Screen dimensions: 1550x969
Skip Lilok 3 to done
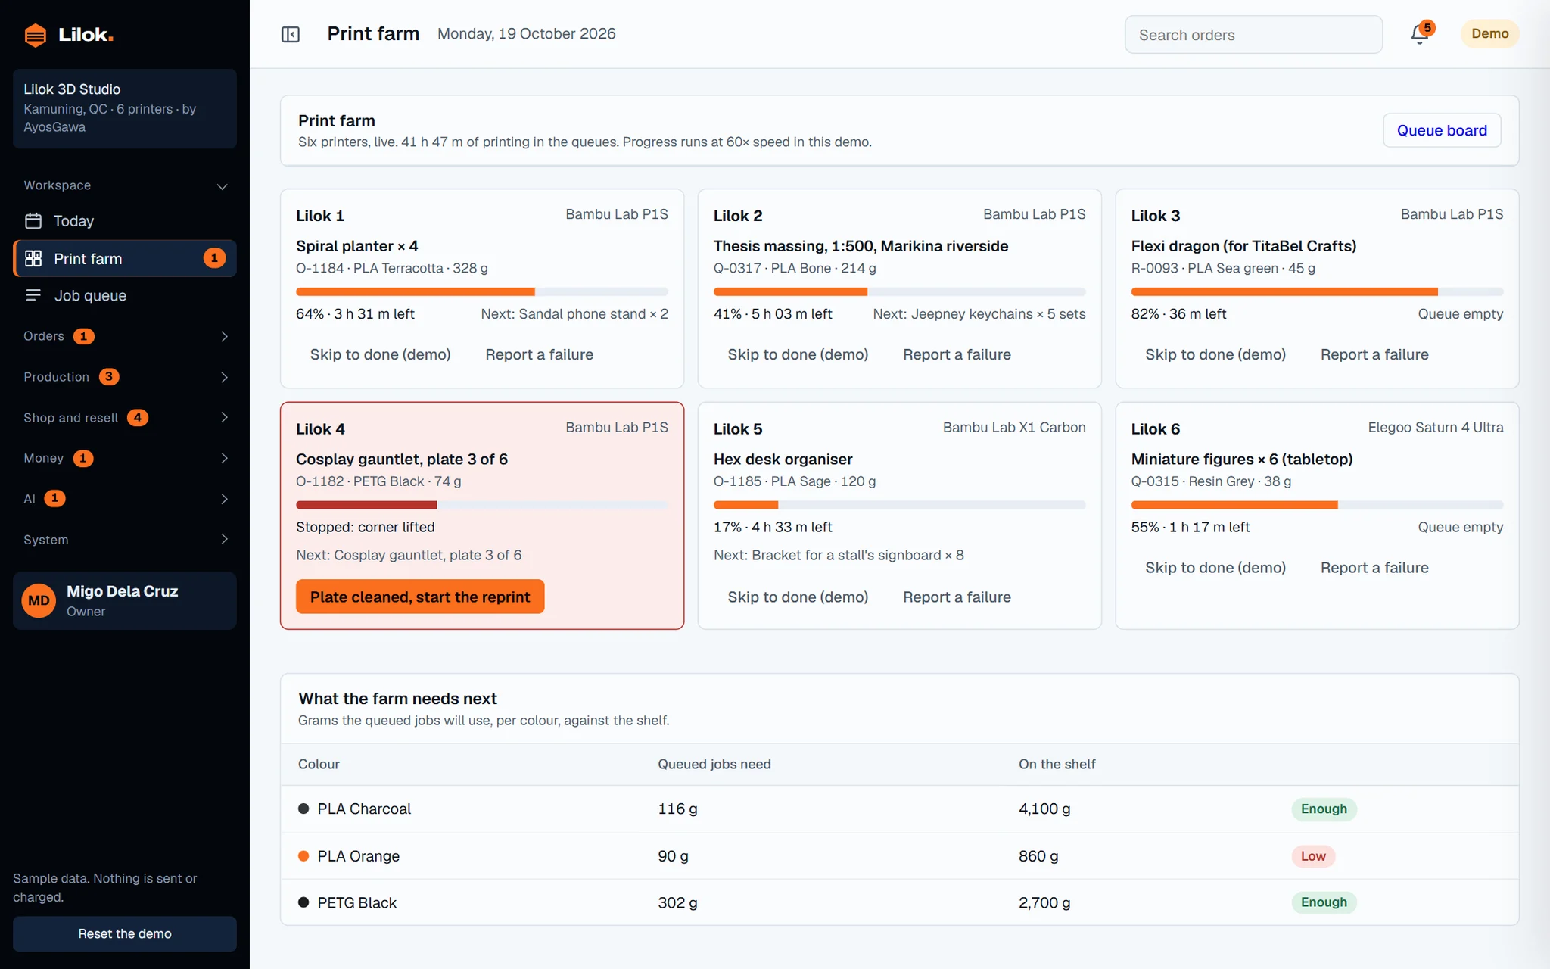(1215, 354)
